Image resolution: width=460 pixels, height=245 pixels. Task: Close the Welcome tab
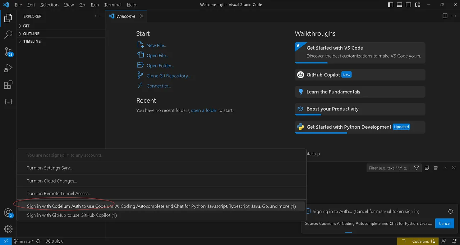[142, 16]
